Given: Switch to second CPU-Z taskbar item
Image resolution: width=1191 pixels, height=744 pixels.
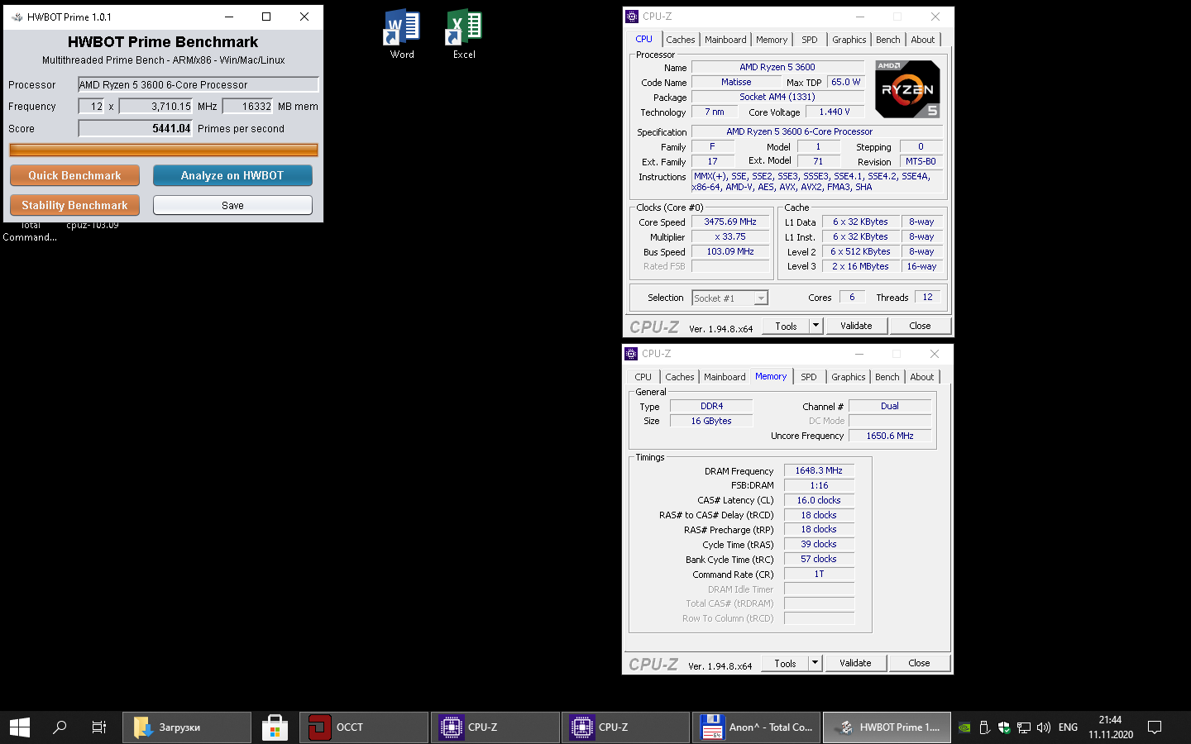Looking at the screenshot, I should 625,727.
